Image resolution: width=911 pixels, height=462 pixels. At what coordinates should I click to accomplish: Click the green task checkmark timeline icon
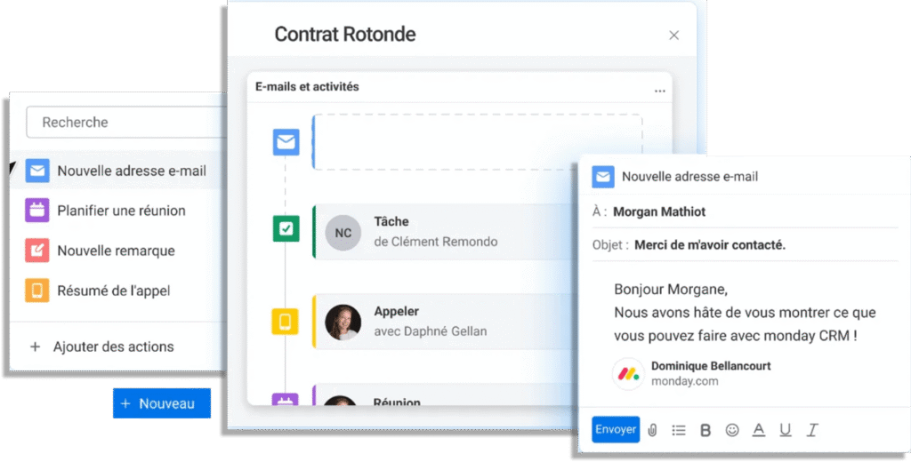tap(286, 228)
